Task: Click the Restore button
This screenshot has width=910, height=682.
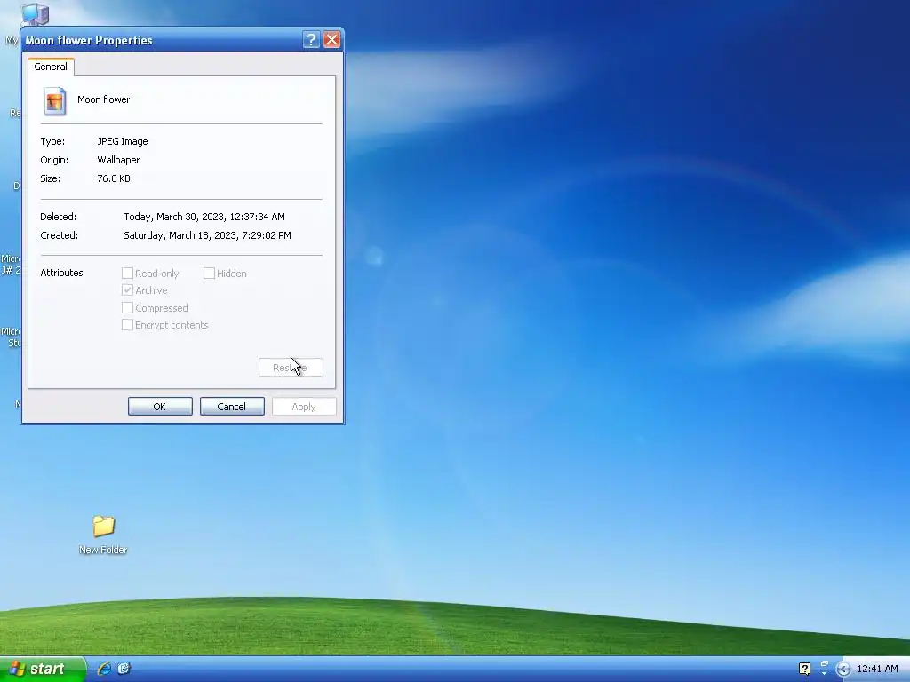Action: (x=291, y=367)
